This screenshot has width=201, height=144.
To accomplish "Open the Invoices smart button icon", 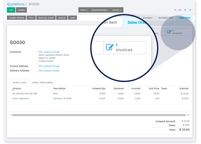I will (169, 32).
